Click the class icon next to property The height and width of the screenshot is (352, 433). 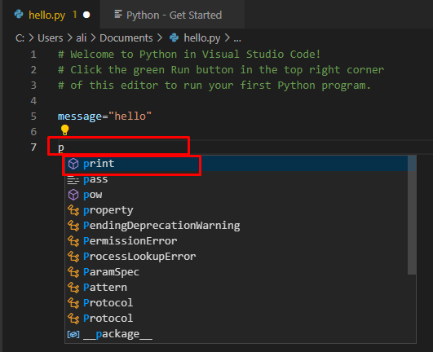click(x=73, y=210)
